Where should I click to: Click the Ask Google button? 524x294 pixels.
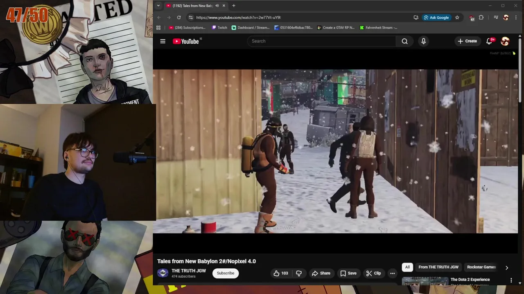pos(436,18)
